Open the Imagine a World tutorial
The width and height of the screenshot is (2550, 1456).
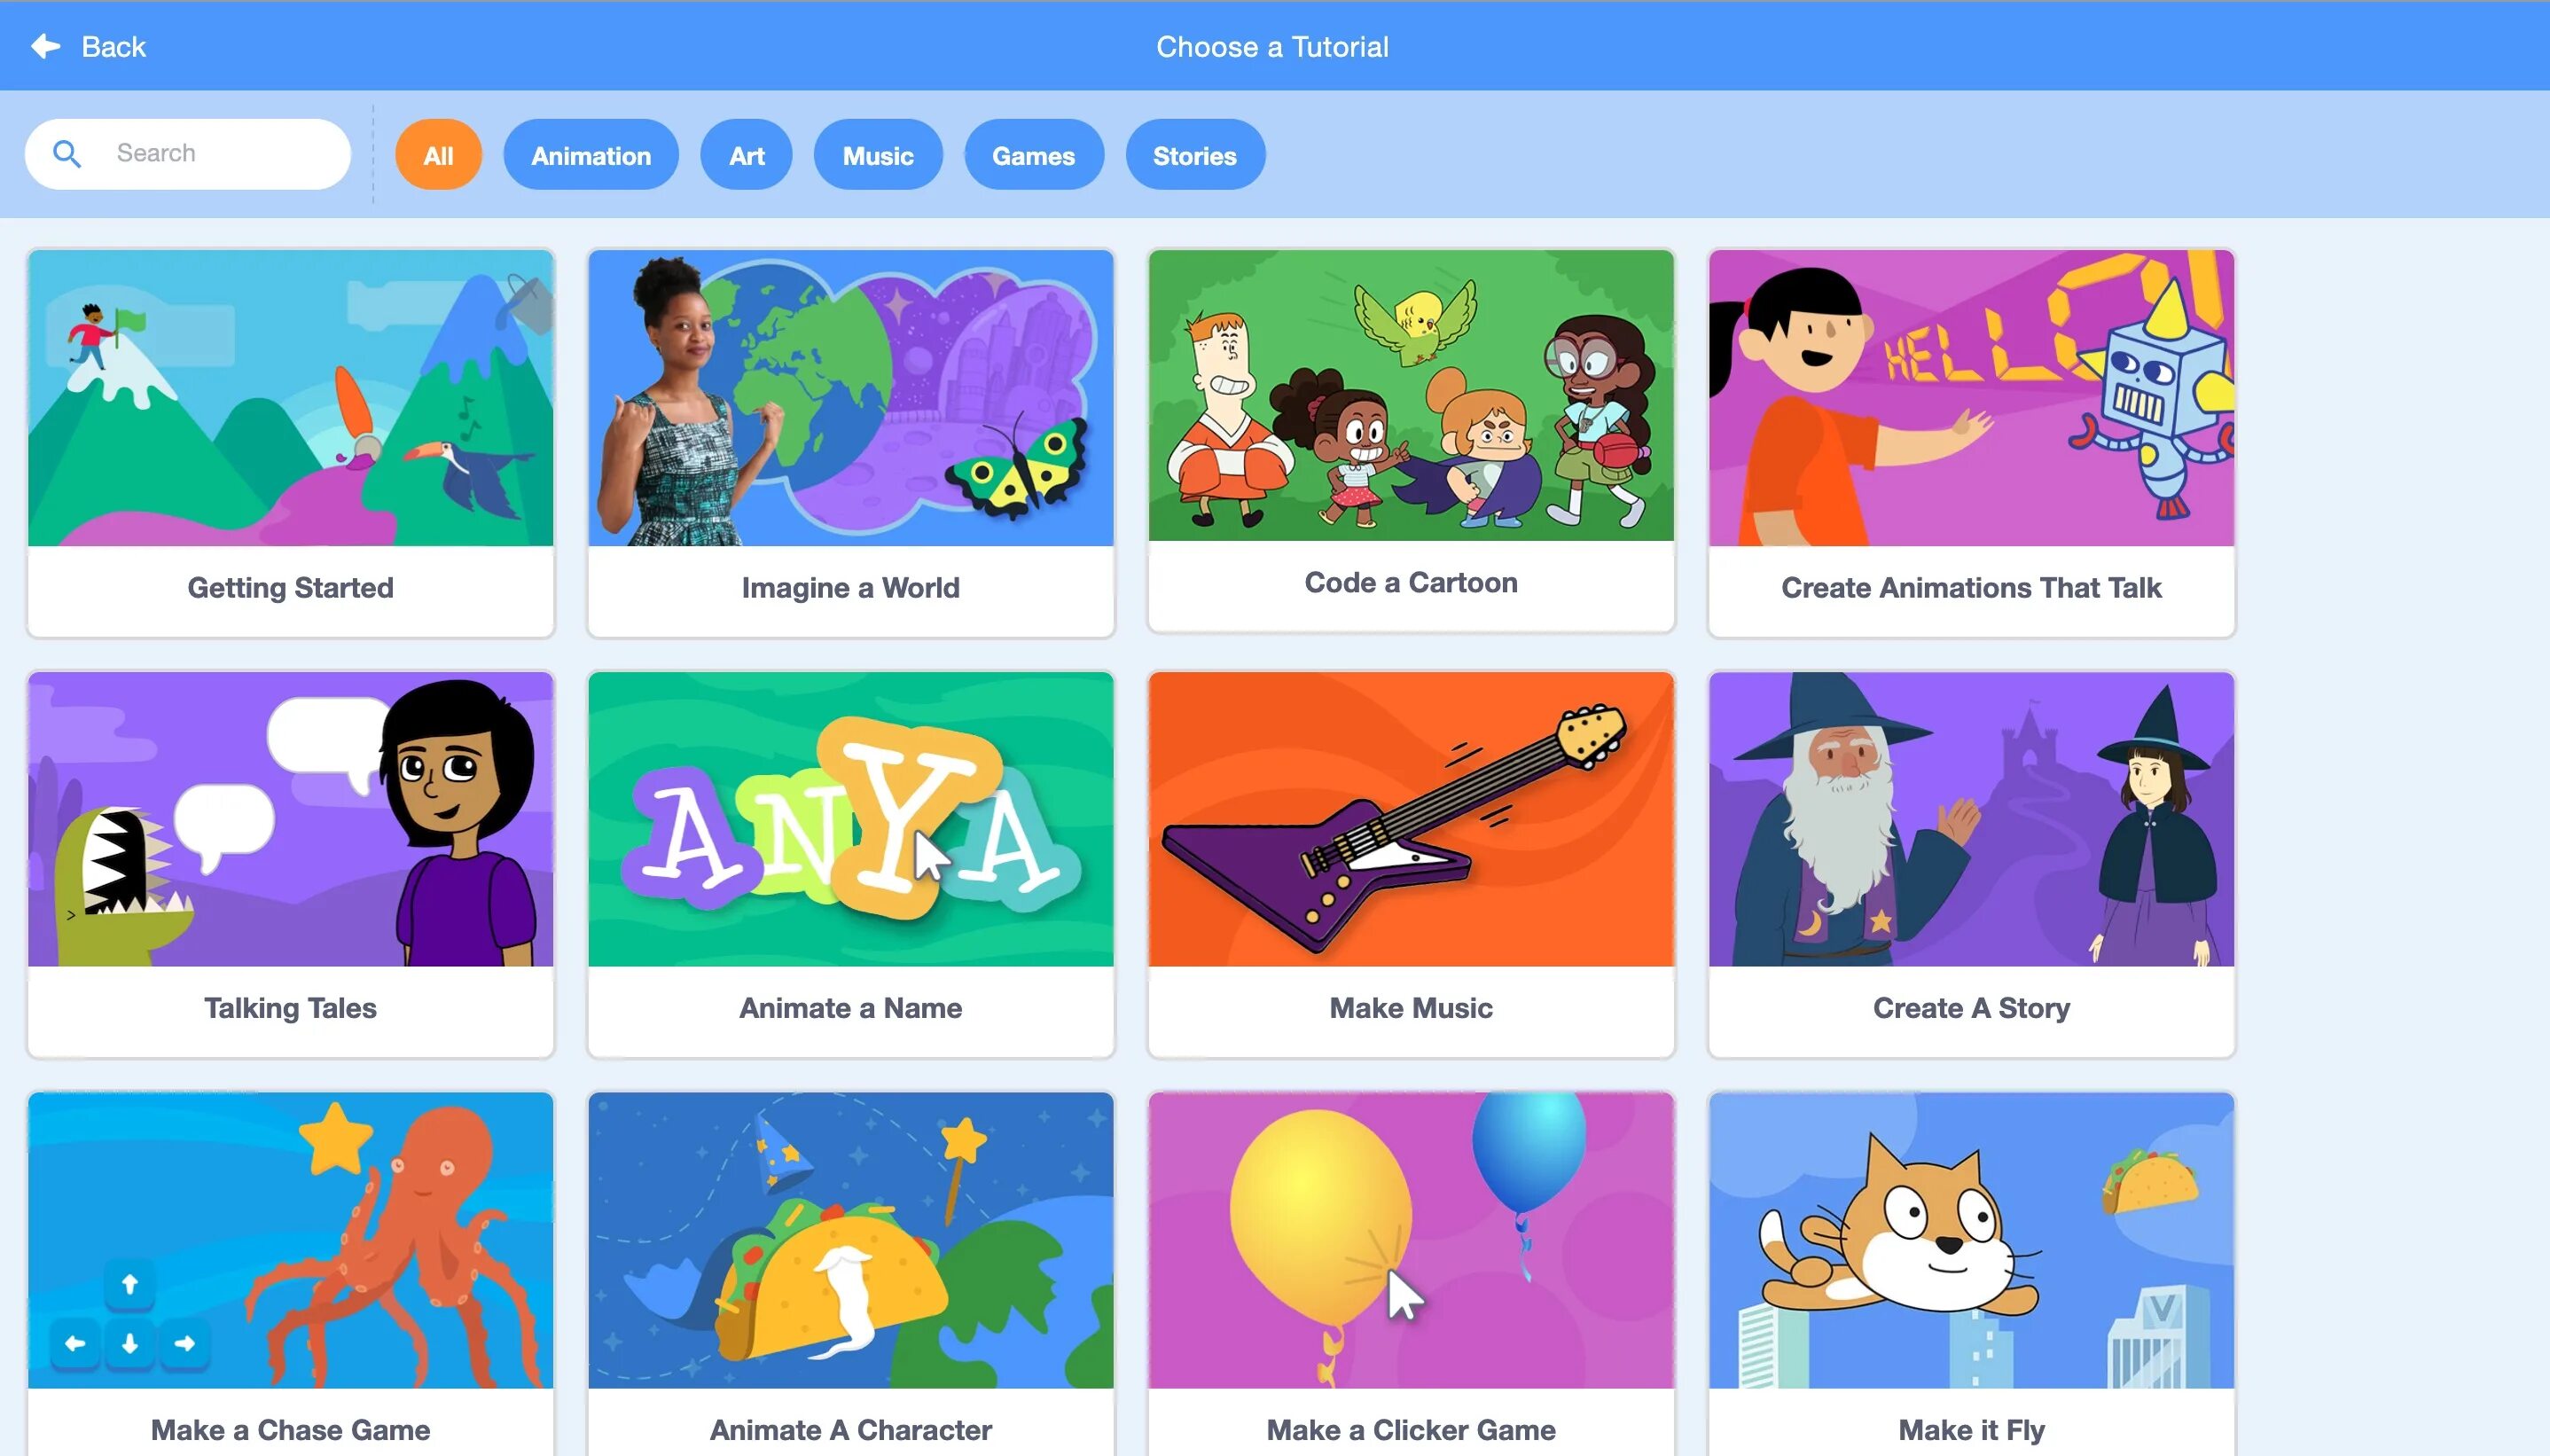(850, 443)
